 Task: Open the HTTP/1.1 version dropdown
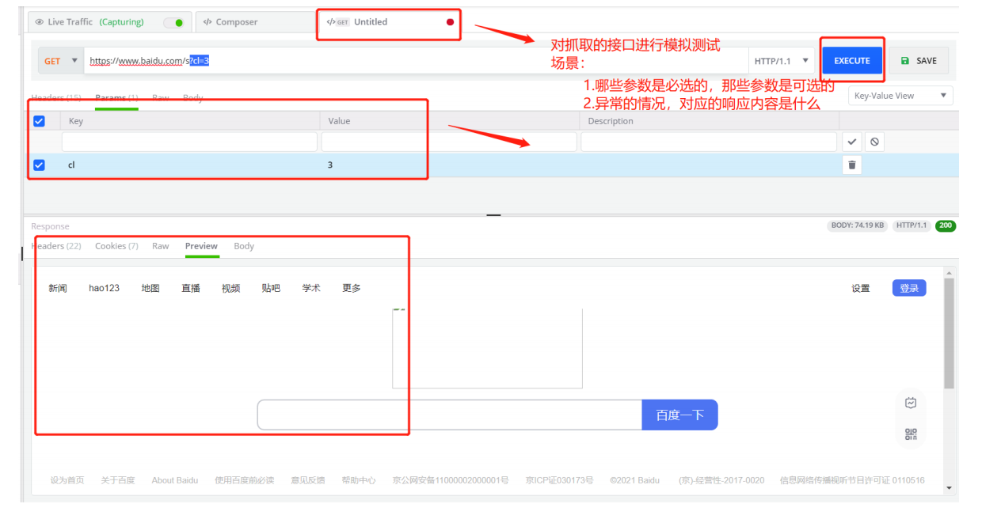(x=782, y=61)
